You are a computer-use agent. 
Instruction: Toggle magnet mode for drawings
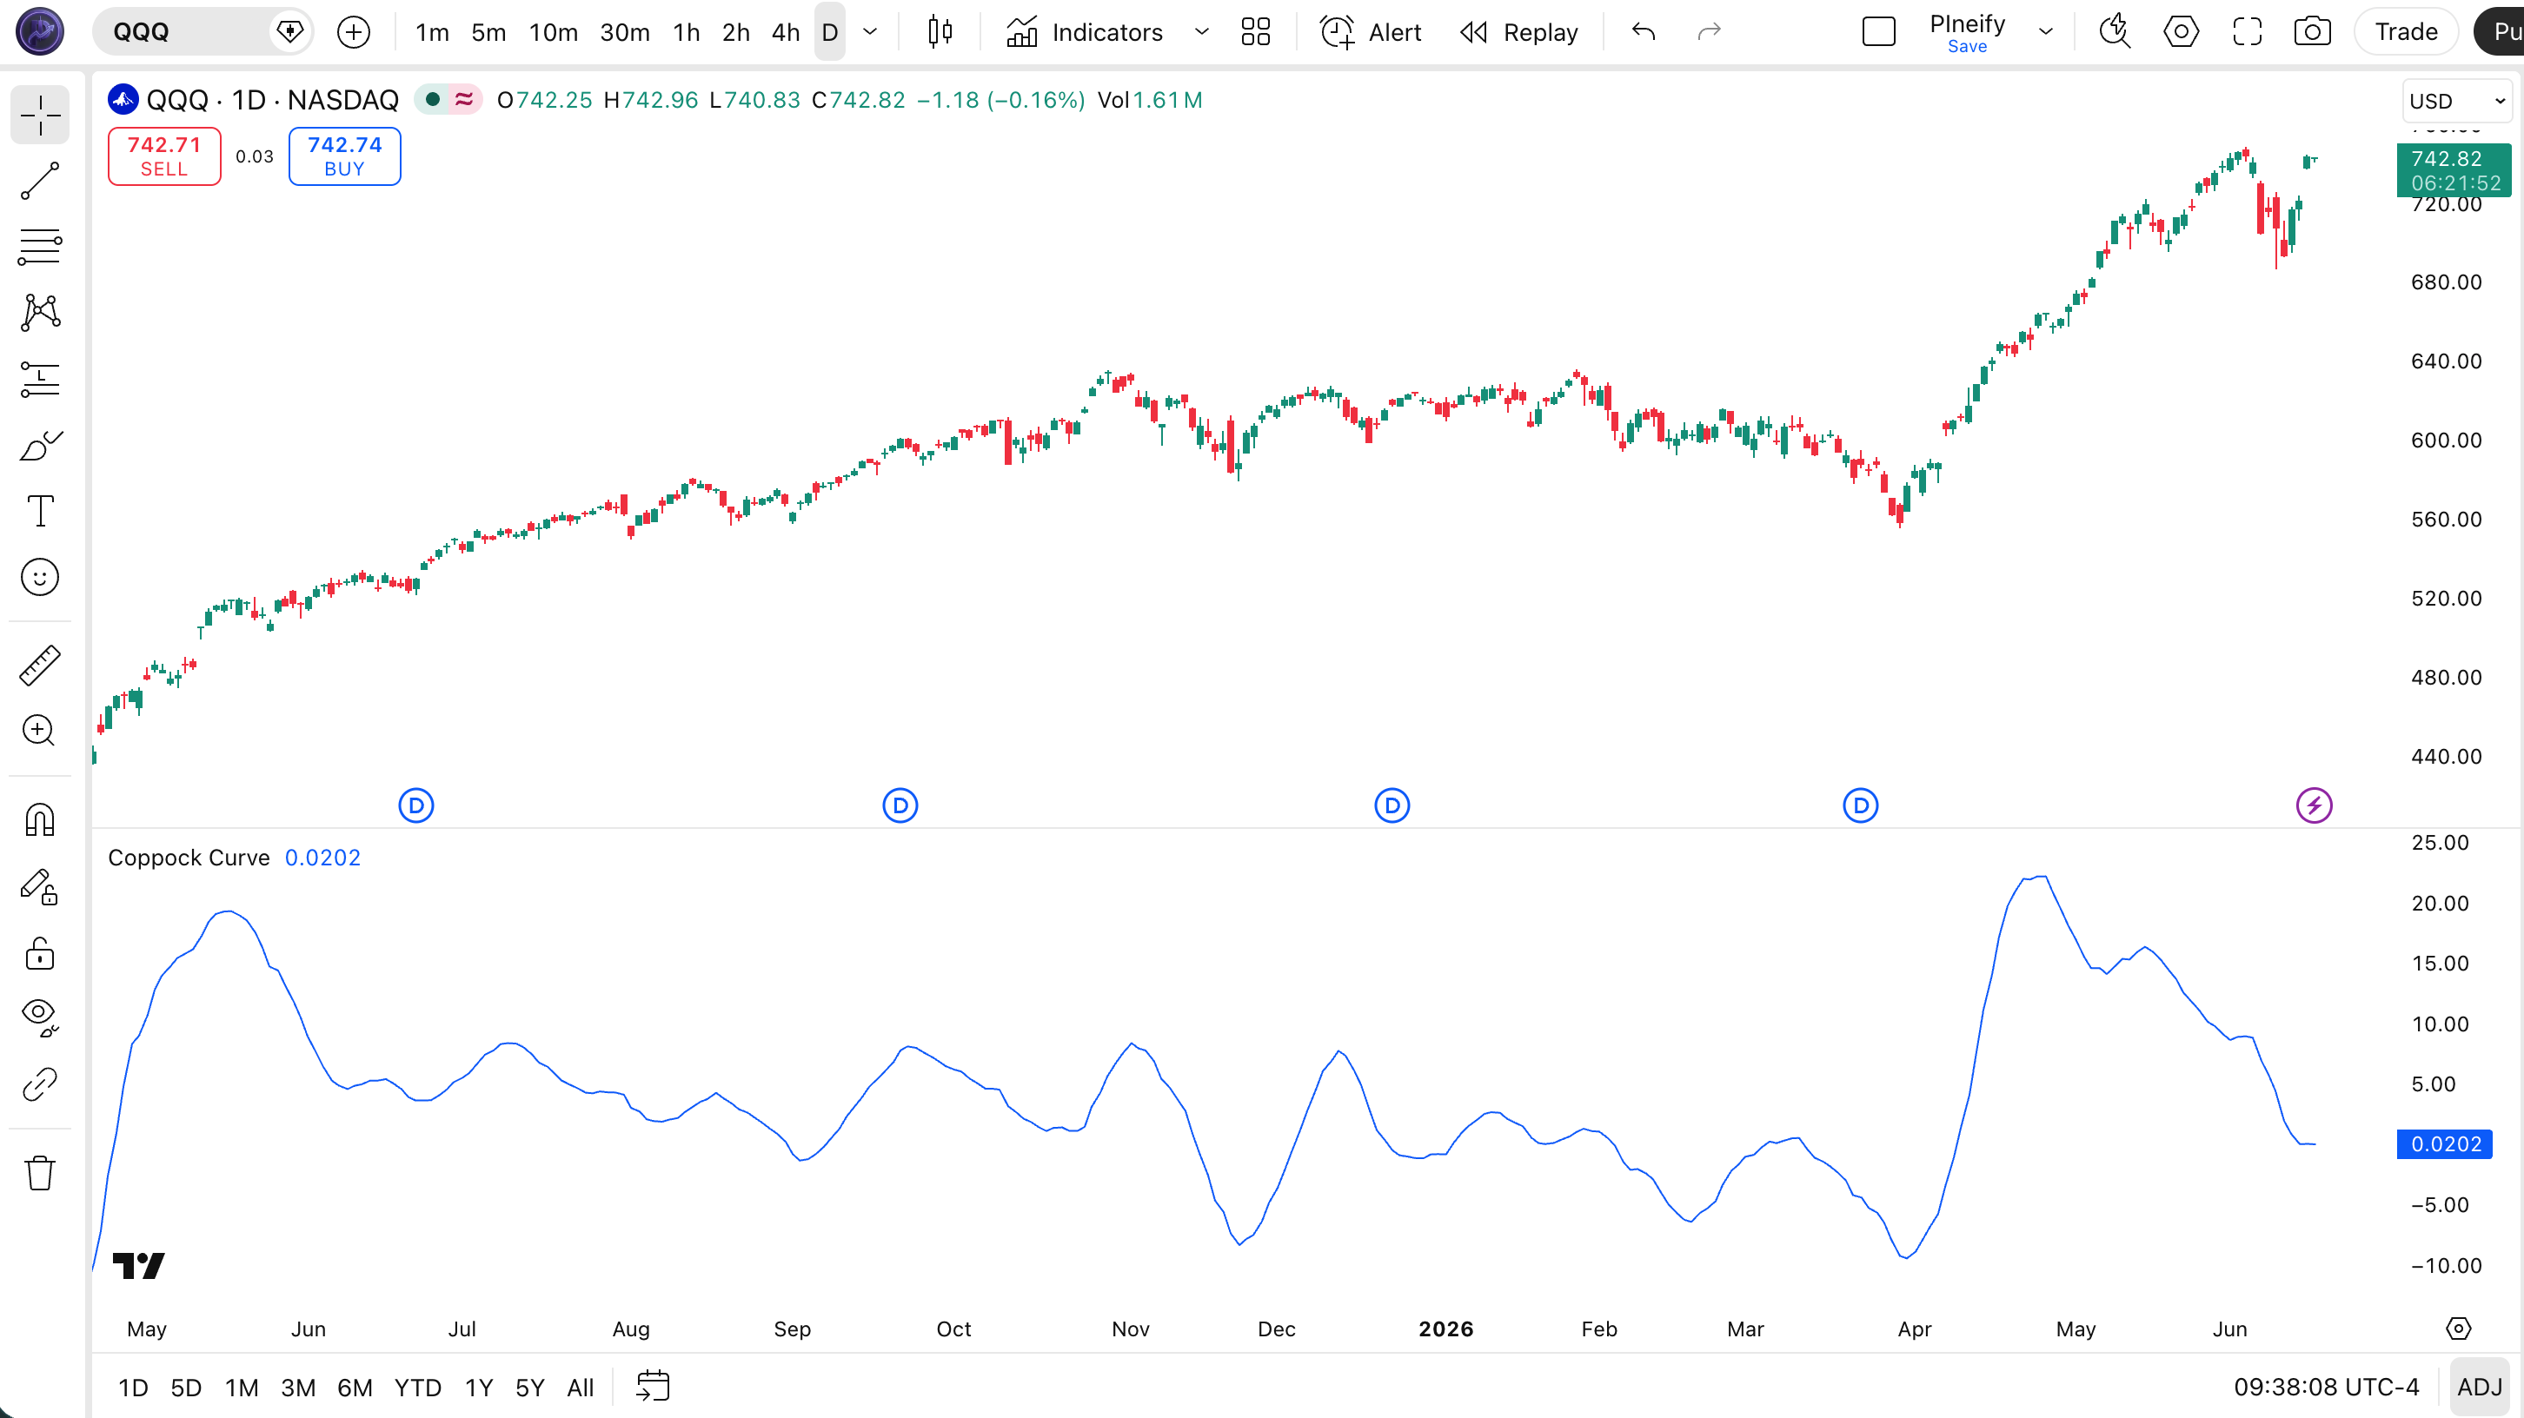click(x=40, y=819)
